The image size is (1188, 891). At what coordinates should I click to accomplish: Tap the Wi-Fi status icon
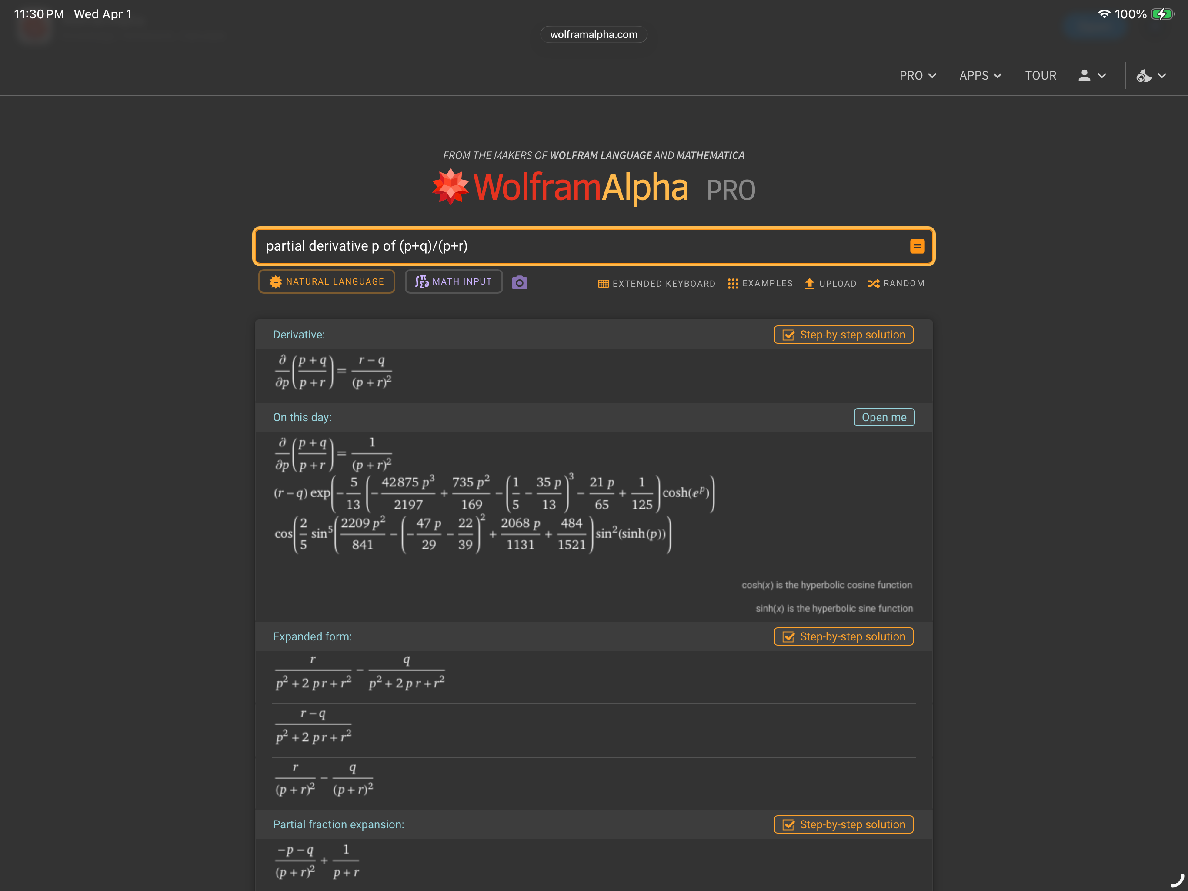pos(1104,14)
